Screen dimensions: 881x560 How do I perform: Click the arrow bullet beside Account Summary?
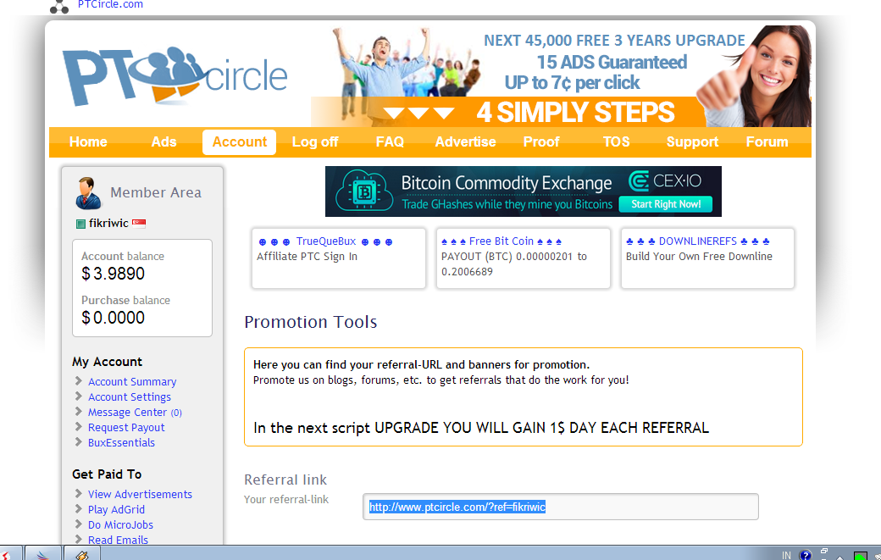79,381
